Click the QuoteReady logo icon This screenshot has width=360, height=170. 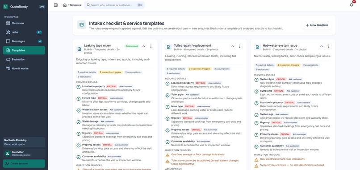click(x=5, y=7)
